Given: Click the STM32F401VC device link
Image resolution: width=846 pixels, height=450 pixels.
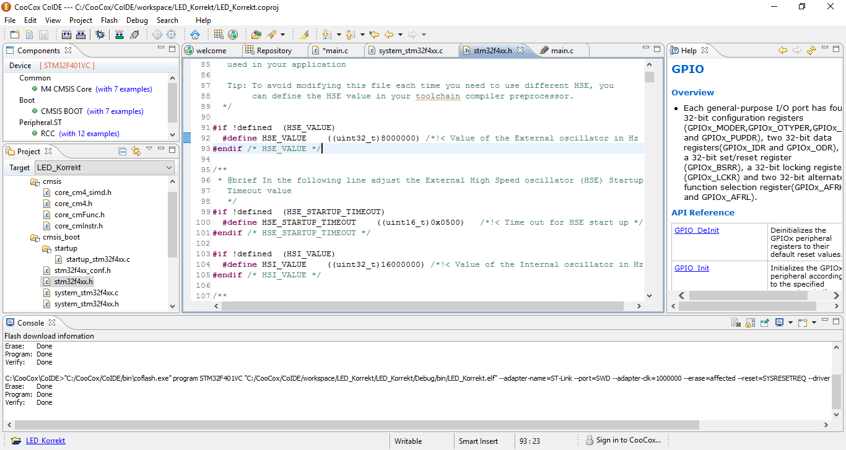Looking at the screenshot, I should (68, 66).
